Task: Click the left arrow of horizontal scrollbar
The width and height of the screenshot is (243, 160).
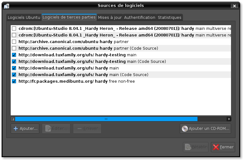Action: 13,119
